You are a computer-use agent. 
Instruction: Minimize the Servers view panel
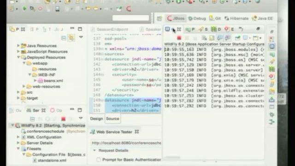coord(72,109)
